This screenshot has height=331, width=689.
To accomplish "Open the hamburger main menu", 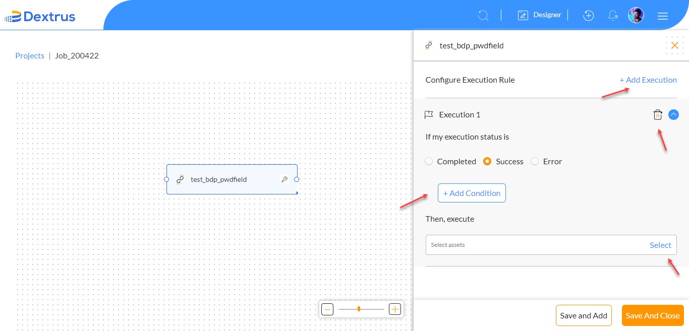I will (663, 16).
